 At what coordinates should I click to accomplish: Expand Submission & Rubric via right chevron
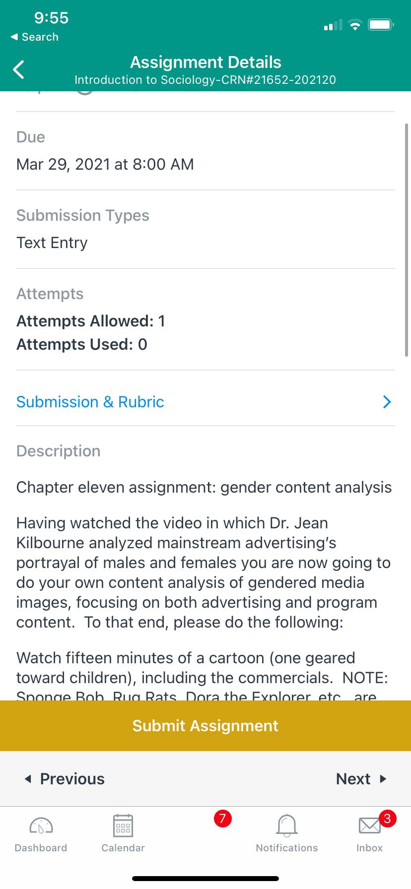pyautogui.click(x=387, y=402)
